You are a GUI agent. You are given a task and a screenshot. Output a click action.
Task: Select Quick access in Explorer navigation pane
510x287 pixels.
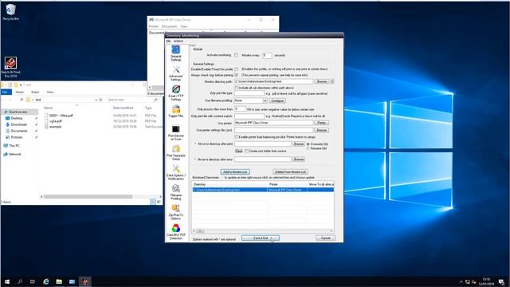click(x=18, y=112)
